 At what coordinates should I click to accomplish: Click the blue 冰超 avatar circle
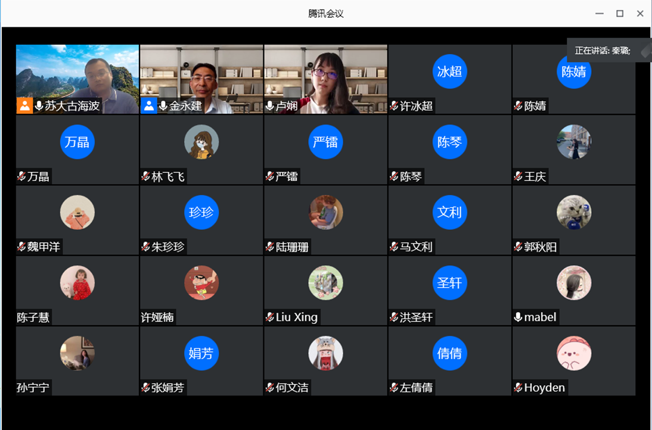point(449,71)
